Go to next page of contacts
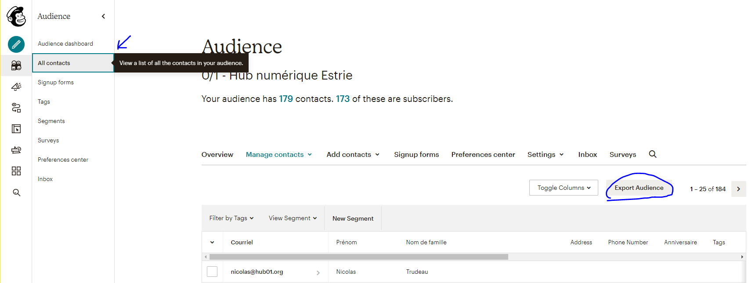The image size is (752, 283). pos(738,189)
